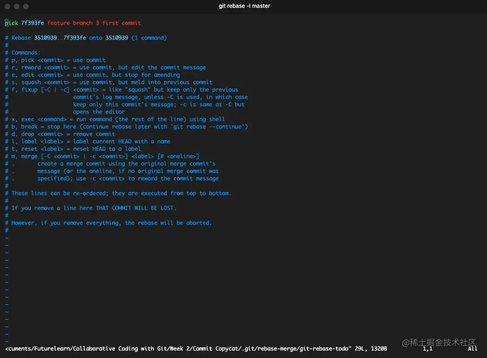Click the "f, fixup [-C | -c] <commit>" line
The height and width of the screenshot is (358, 487).
[122, 90]
